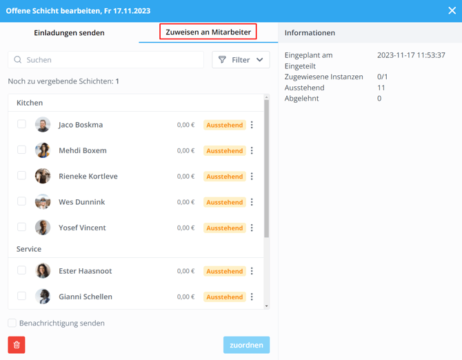462x360 pixels.
Task: Click Ausstehend badge for Mehdi Boxem
Action: [x=225, y=150]
